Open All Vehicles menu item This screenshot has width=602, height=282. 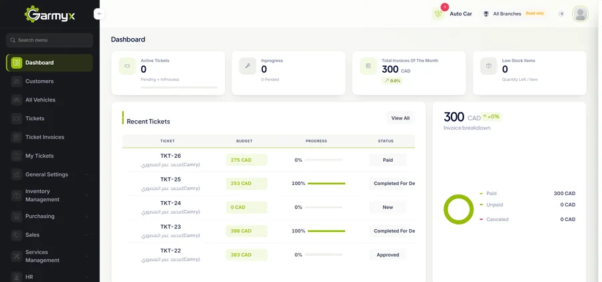(x=49, y=100)
